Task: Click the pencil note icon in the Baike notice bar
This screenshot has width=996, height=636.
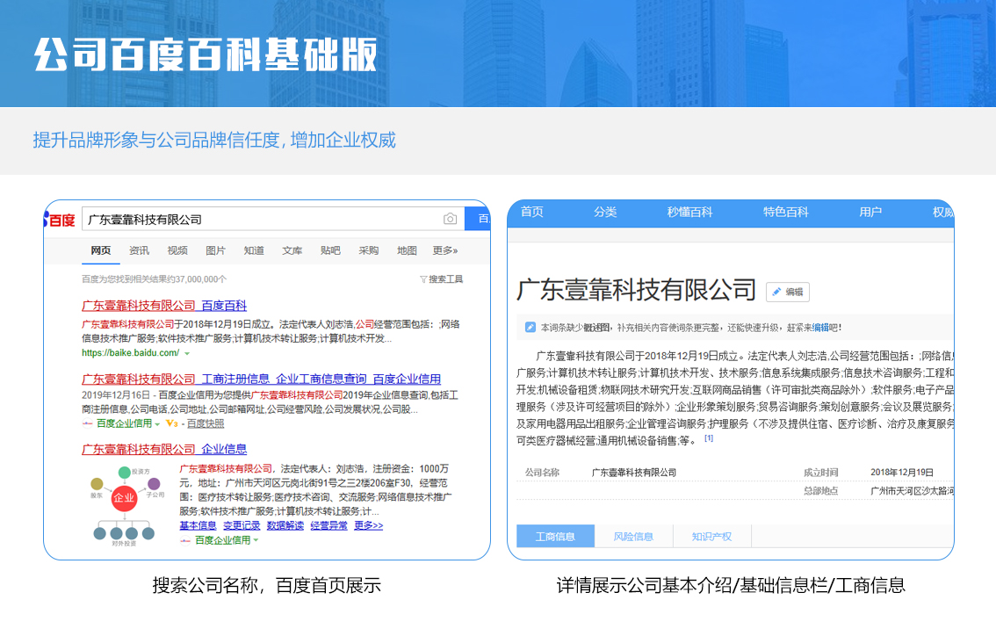Action: tap(530, 327)
